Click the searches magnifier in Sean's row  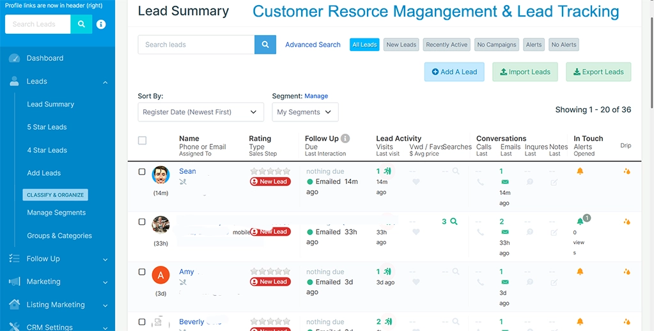[x=456, y=171]
